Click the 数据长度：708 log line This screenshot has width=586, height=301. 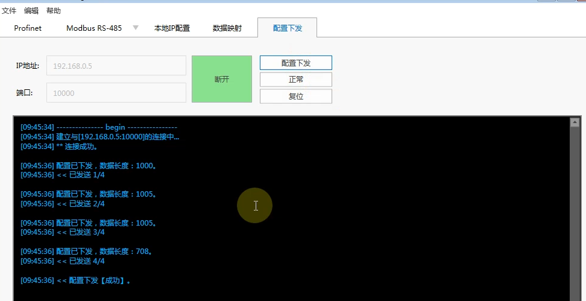point(87,252)
